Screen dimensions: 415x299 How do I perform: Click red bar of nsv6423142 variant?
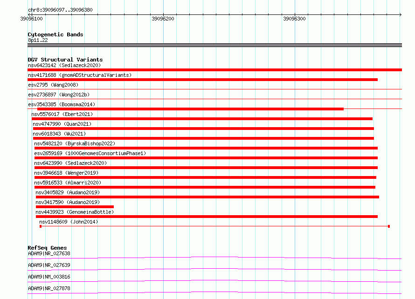tap(214, 70)
